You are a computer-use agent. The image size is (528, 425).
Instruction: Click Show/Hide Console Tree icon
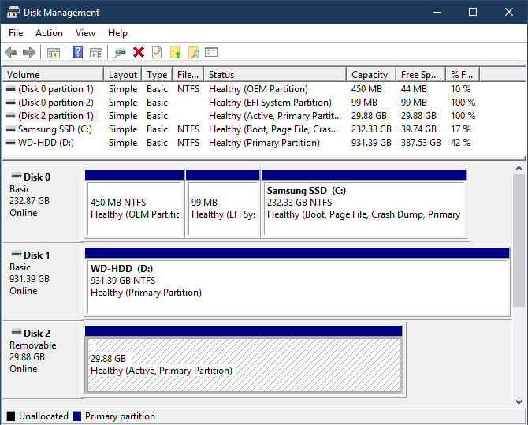[54, 53]
